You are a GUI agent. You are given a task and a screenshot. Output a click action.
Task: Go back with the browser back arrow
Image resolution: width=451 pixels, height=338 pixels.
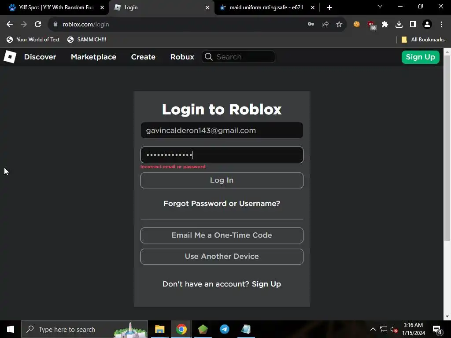10,25
